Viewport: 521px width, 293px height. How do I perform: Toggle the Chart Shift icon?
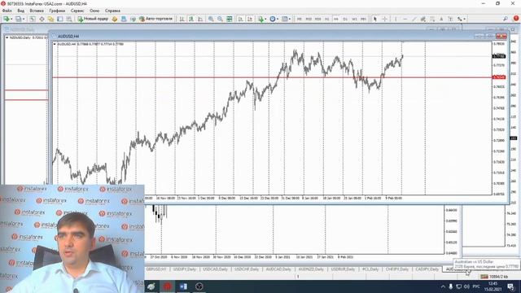[x=250, y=19]
